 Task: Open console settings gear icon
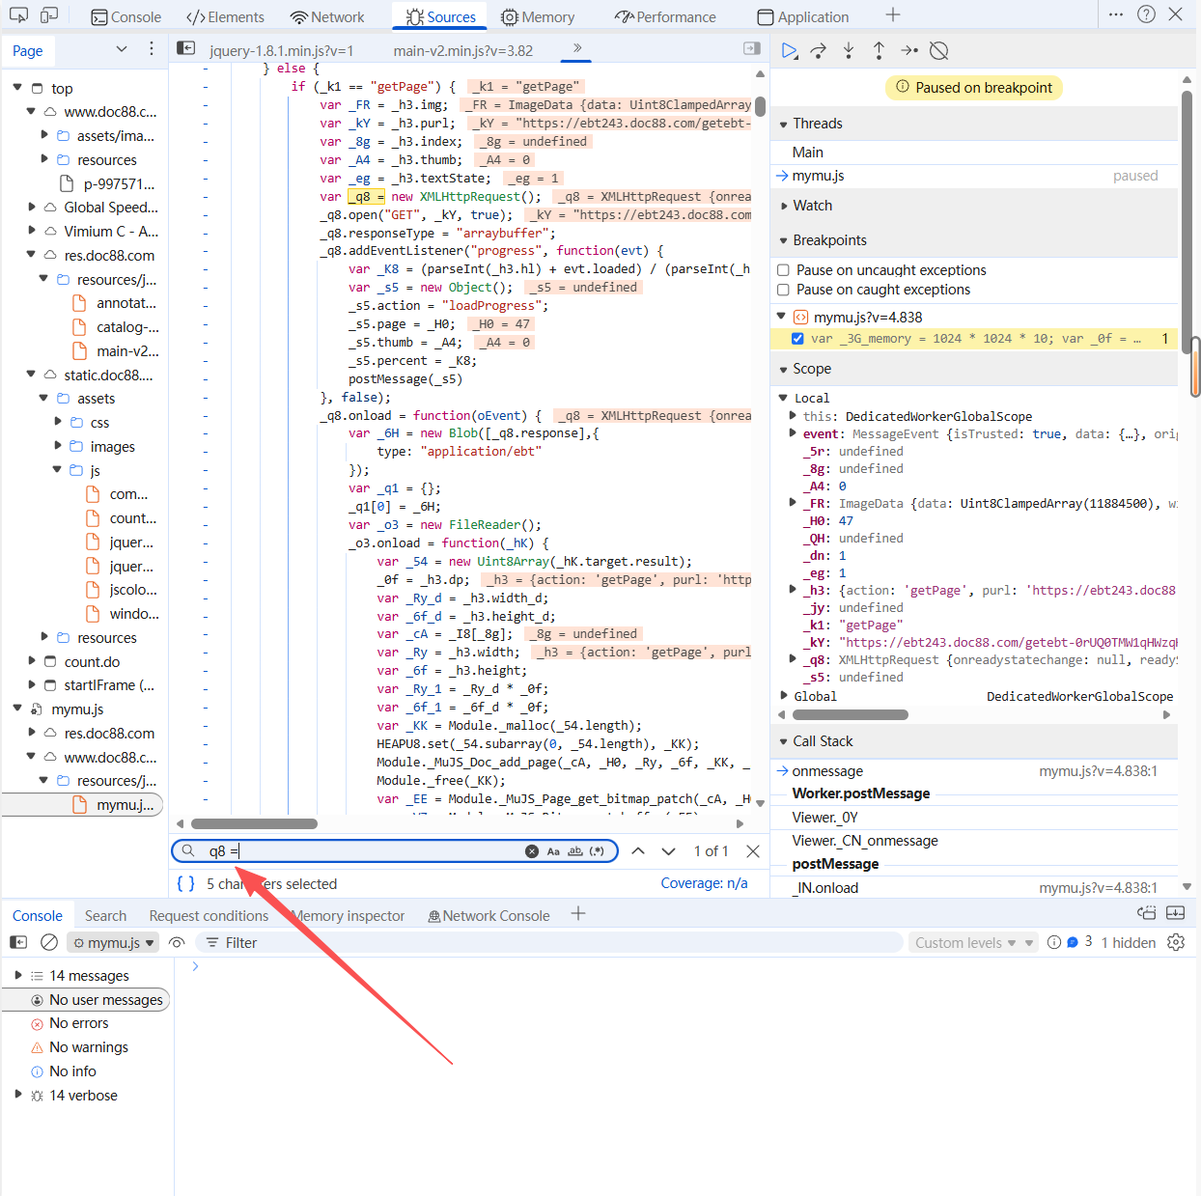(1176, 943)
